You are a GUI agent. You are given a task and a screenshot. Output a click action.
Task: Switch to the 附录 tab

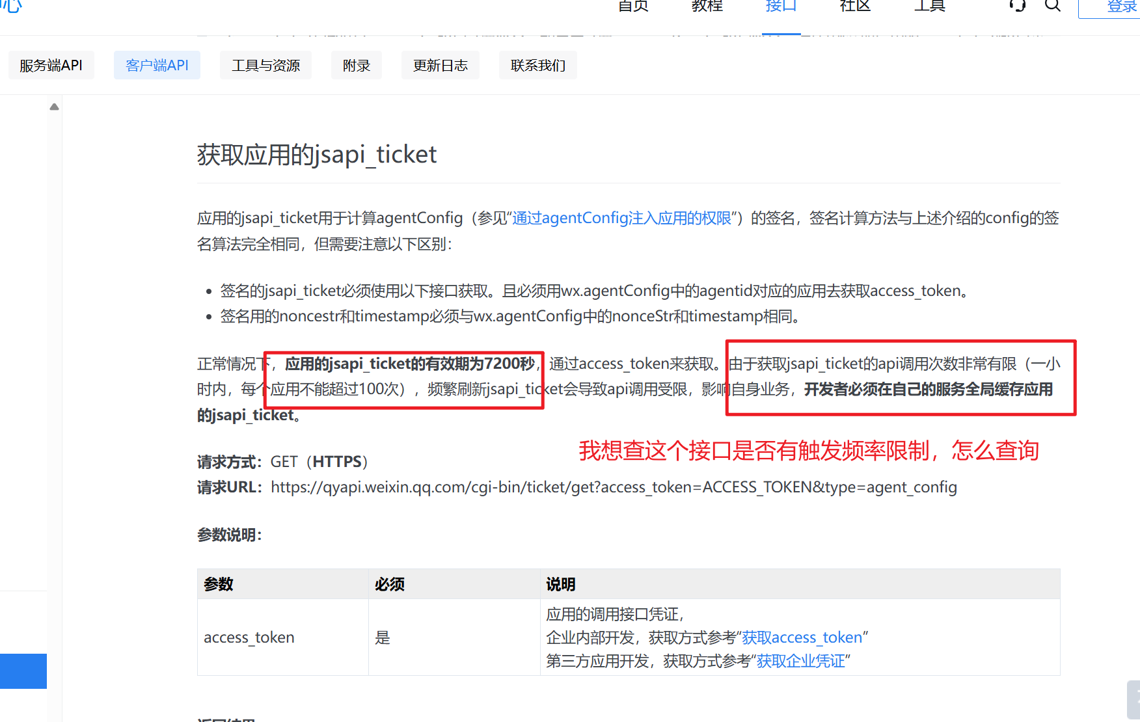pos(356,64)
